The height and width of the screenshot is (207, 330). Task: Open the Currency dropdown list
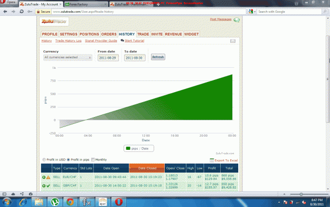pos(68,57)
